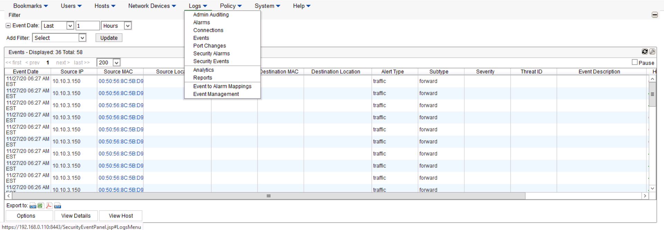This screenshot has height=230, width=664.
Task: Collapse the Event Date filter row
Action: tap(8, 26)
